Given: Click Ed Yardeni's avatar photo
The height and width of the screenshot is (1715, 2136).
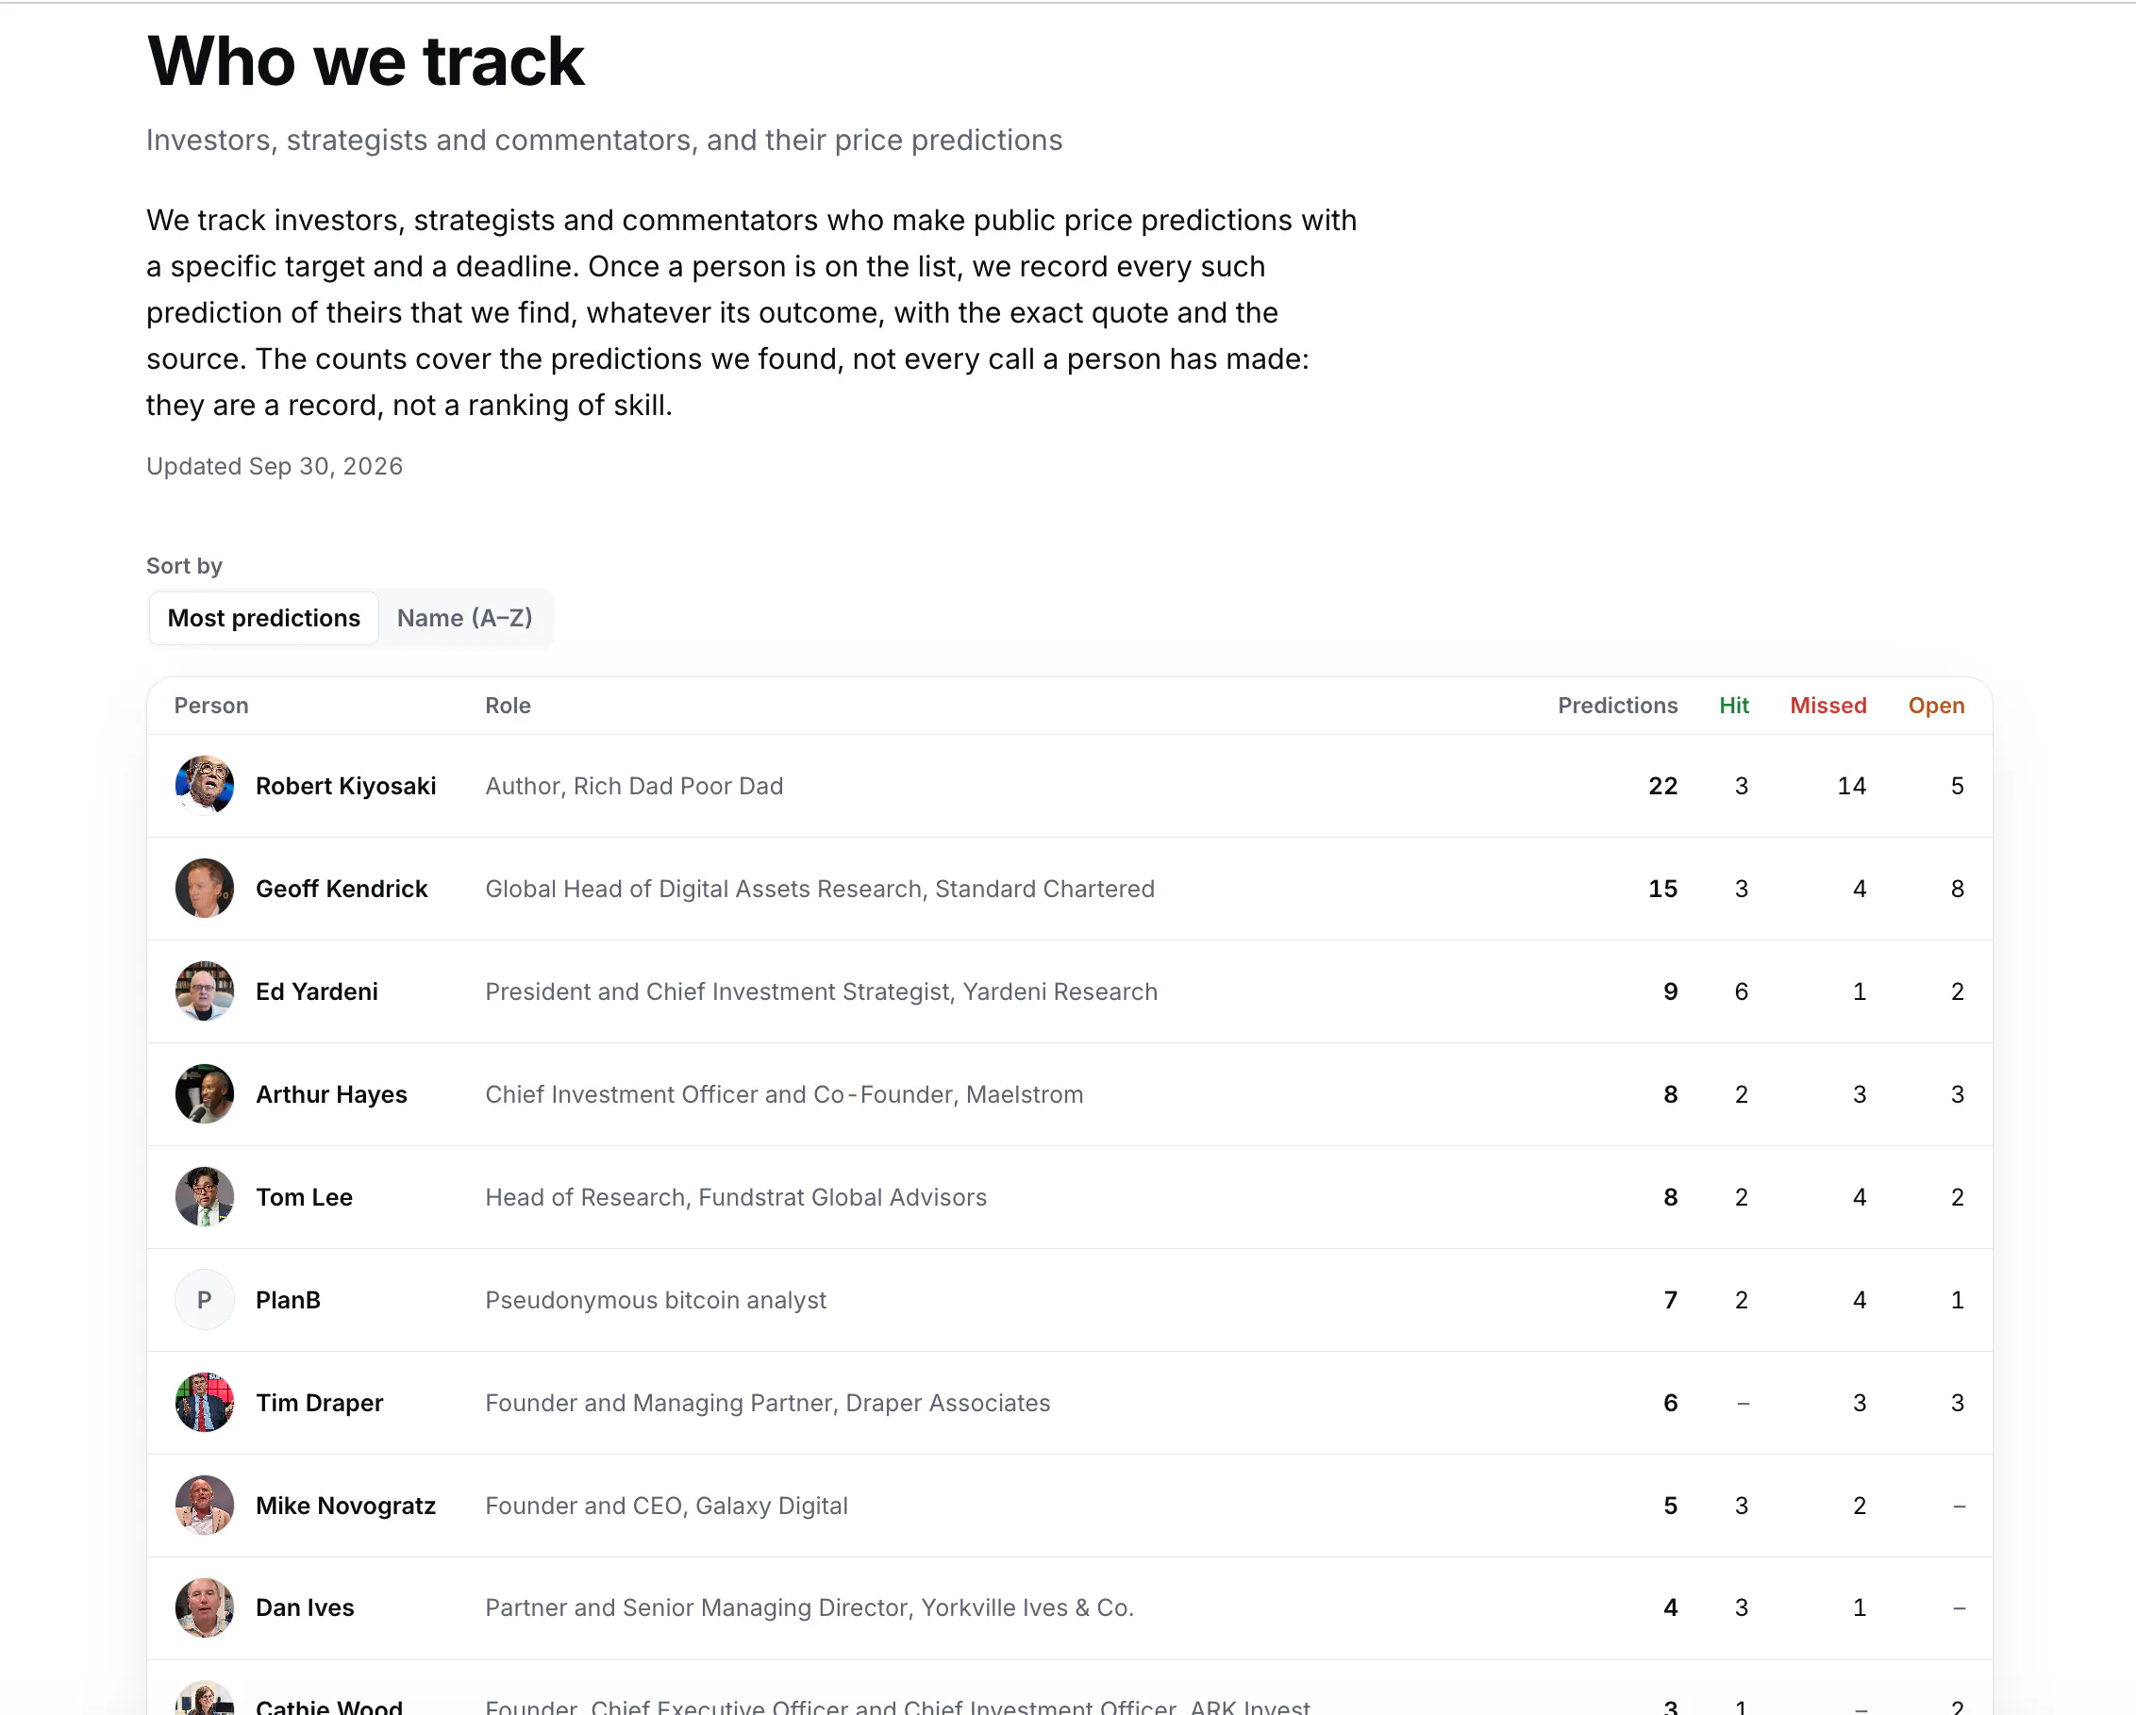Looking at the screenshot, I should pyautogui.click(x=204, y=991).
